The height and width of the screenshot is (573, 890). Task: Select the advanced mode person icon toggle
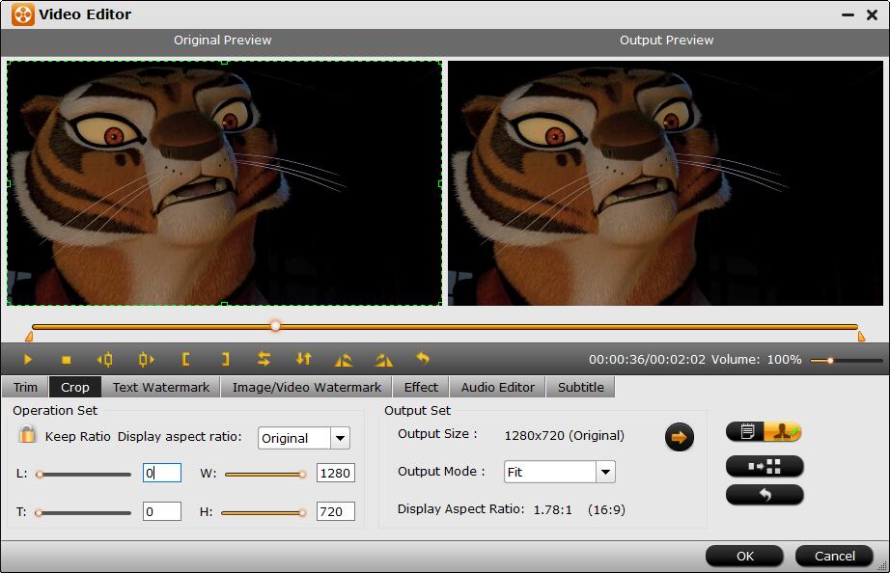pos(783,433)
